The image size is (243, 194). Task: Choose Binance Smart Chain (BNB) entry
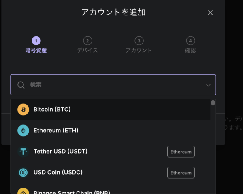coord(111,190)
